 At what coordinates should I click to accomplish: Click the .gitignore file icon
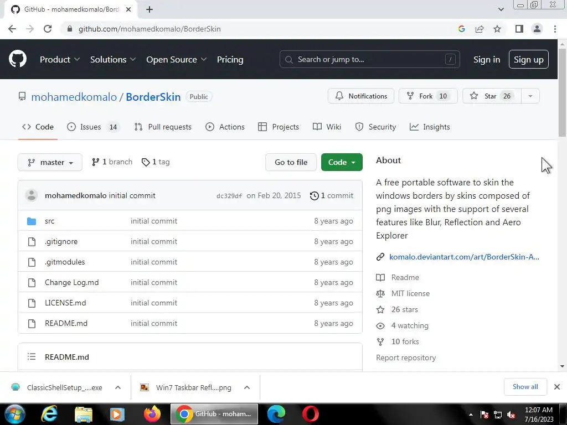click(32, 242)
